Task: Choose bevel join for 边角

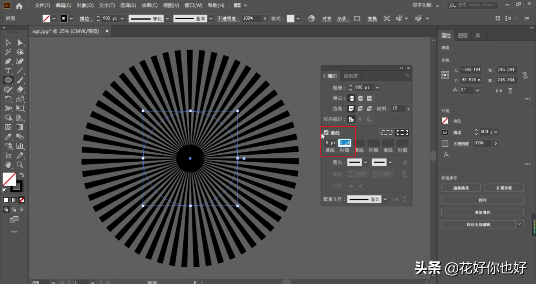Action: (369, 109)
